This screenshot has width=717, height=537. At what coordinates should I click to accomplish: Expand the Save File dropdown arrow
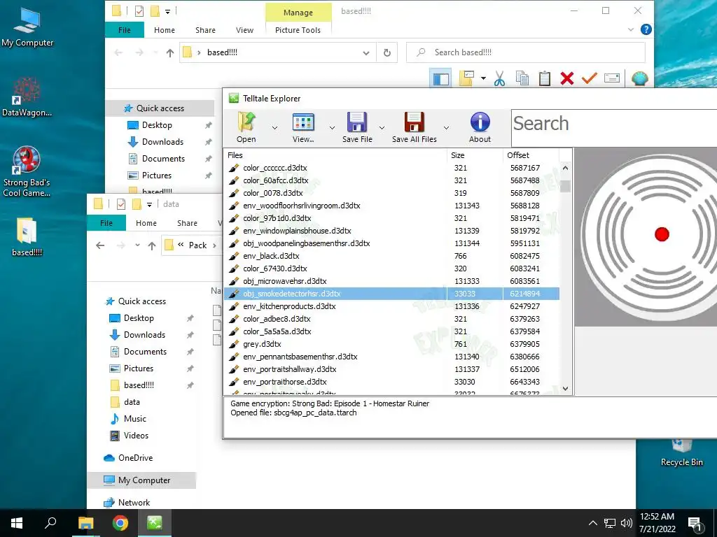click(382, 128)
